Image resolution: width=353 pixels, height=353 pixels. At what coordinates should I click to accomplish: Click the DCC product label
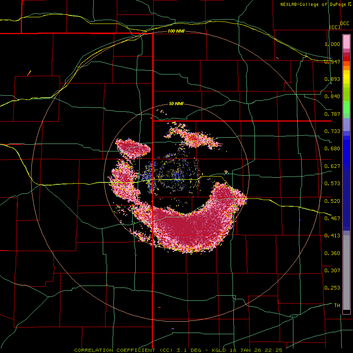[x=345, y=24]
